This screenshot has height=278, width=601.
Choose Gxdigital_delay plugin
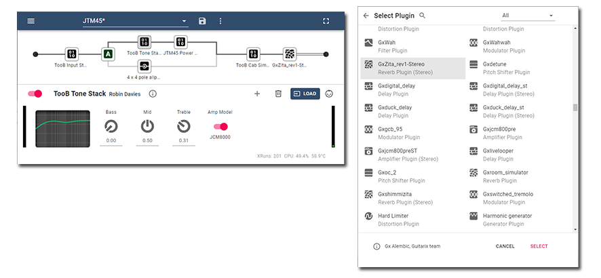(x=413, y=90)
